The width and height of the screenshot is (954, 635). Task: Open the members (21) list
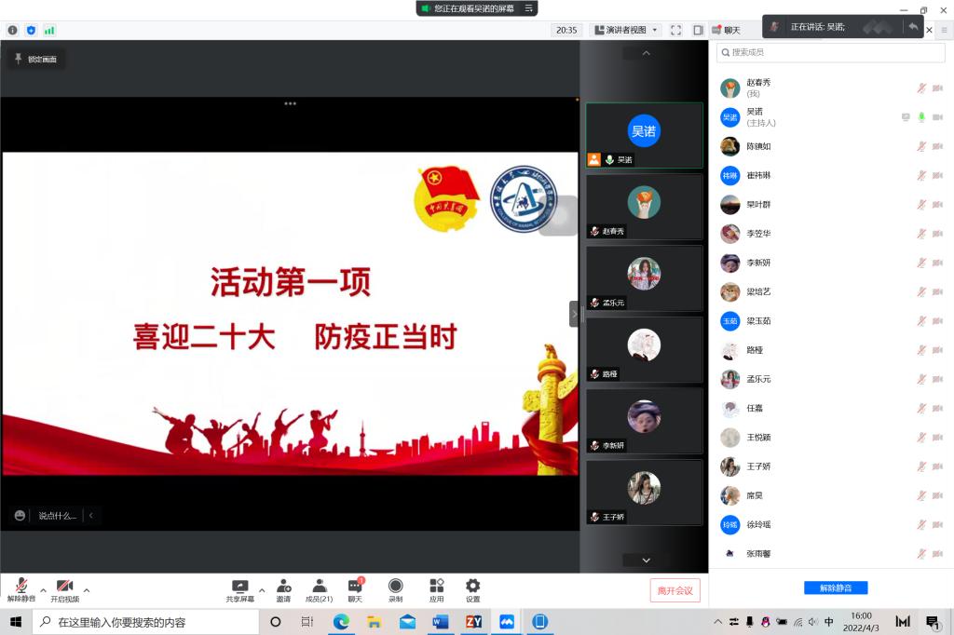[x=319, y=588]
